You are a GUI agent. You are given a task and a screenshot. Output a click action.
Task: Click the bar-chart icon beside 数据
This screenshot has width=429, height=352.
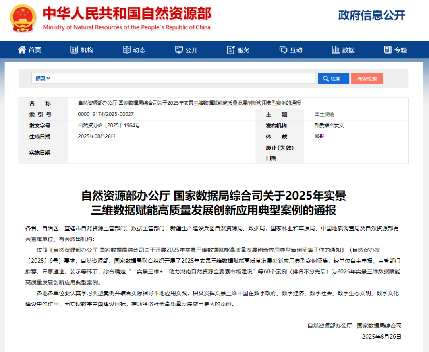coord(336,50)
